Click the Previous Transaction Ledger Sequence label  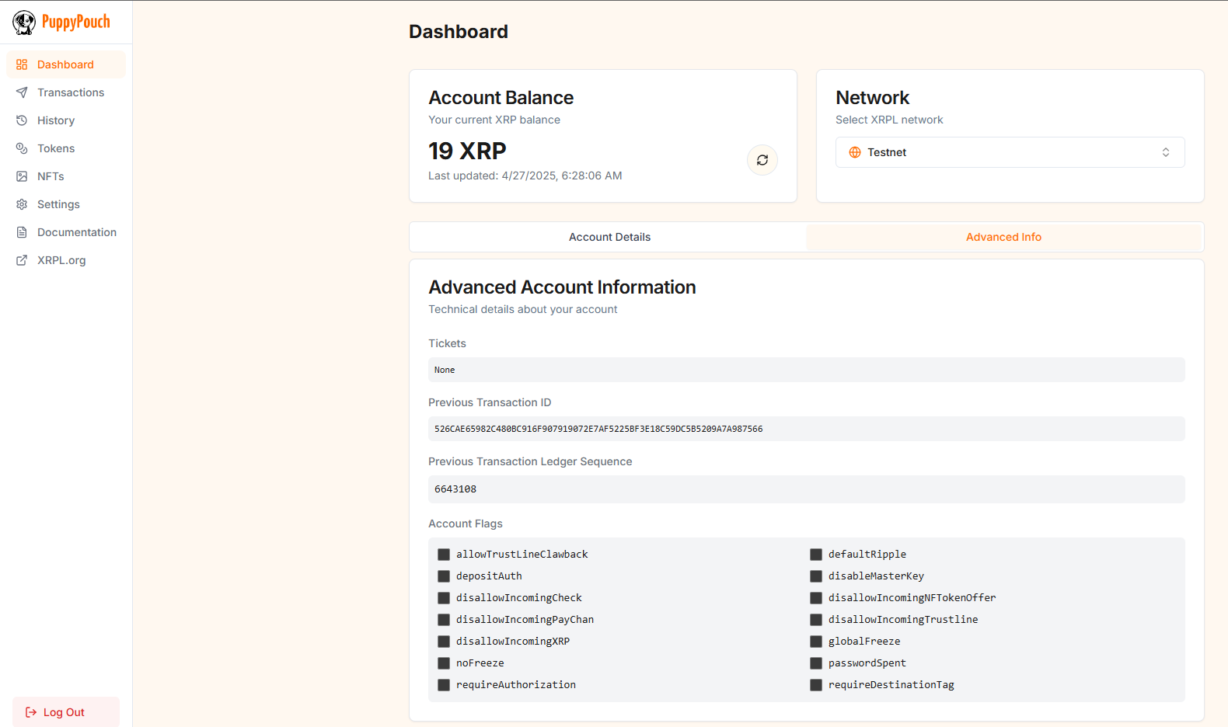pos(530,461)
